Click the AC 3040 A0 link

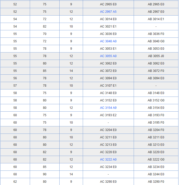(108, 41)
